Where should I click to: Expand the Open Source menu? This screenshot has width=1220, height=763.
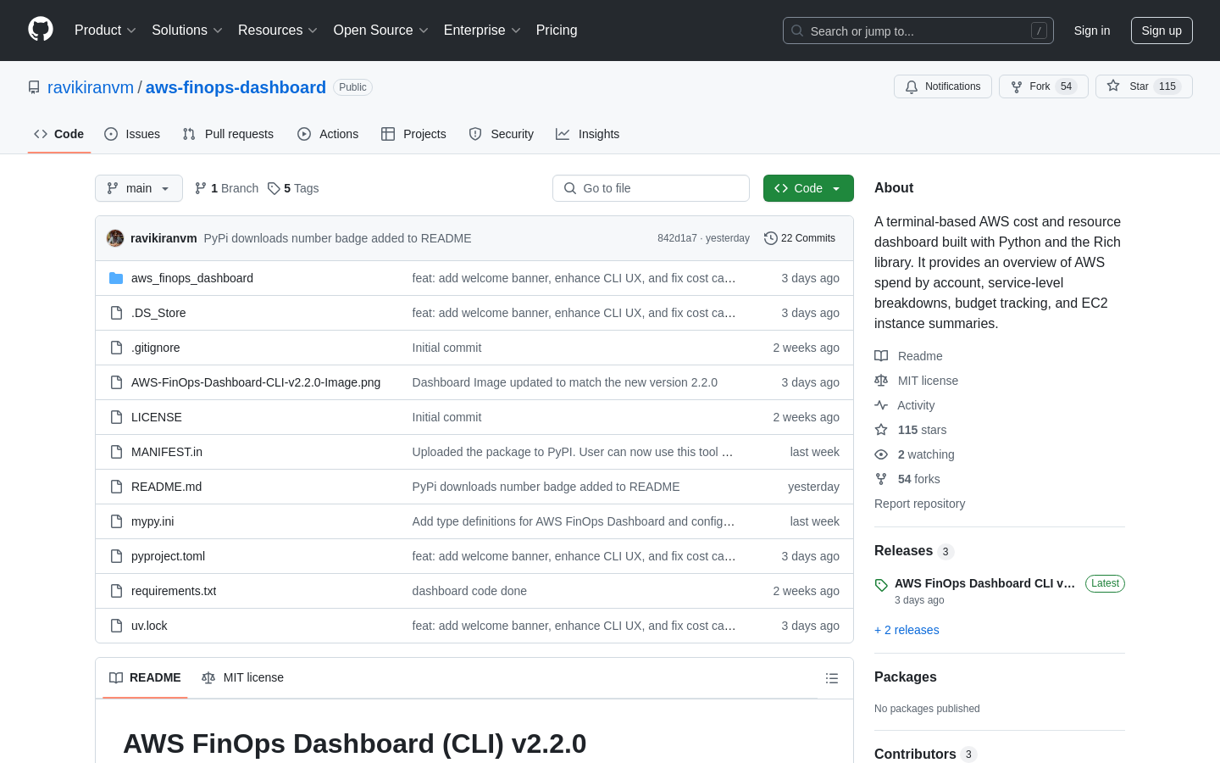[380, 31]
